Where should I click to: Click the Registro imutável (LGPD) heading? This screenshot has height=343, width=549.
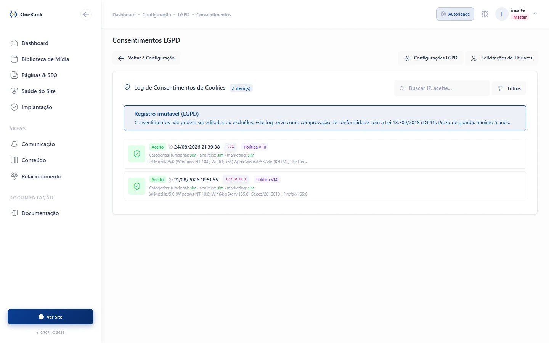[167, 114]
